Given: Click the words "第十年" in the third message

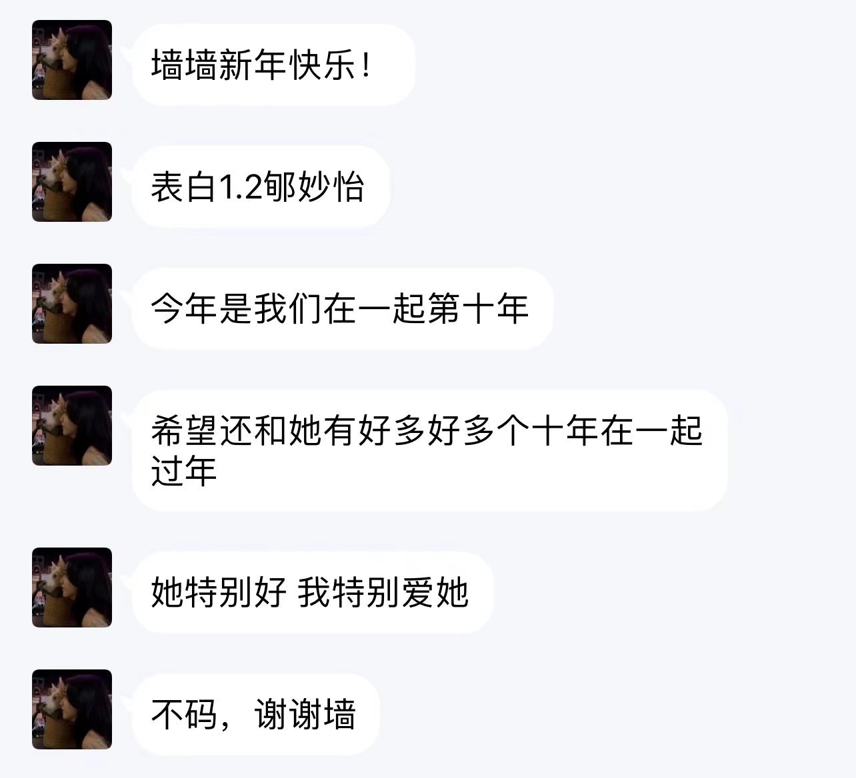Looking at the screenshot, I should pos(479,309).
